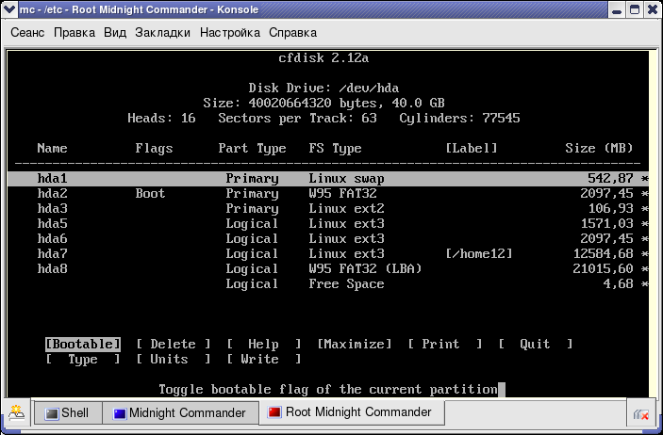Click the [Label] column header
The height and width of the screenshot is (435, 663).
click(472, 148)
